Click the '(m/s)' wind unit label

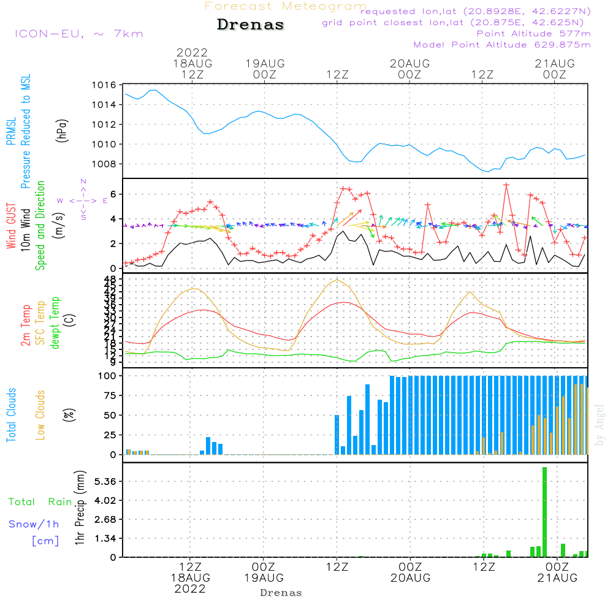[x=59, y=226]
